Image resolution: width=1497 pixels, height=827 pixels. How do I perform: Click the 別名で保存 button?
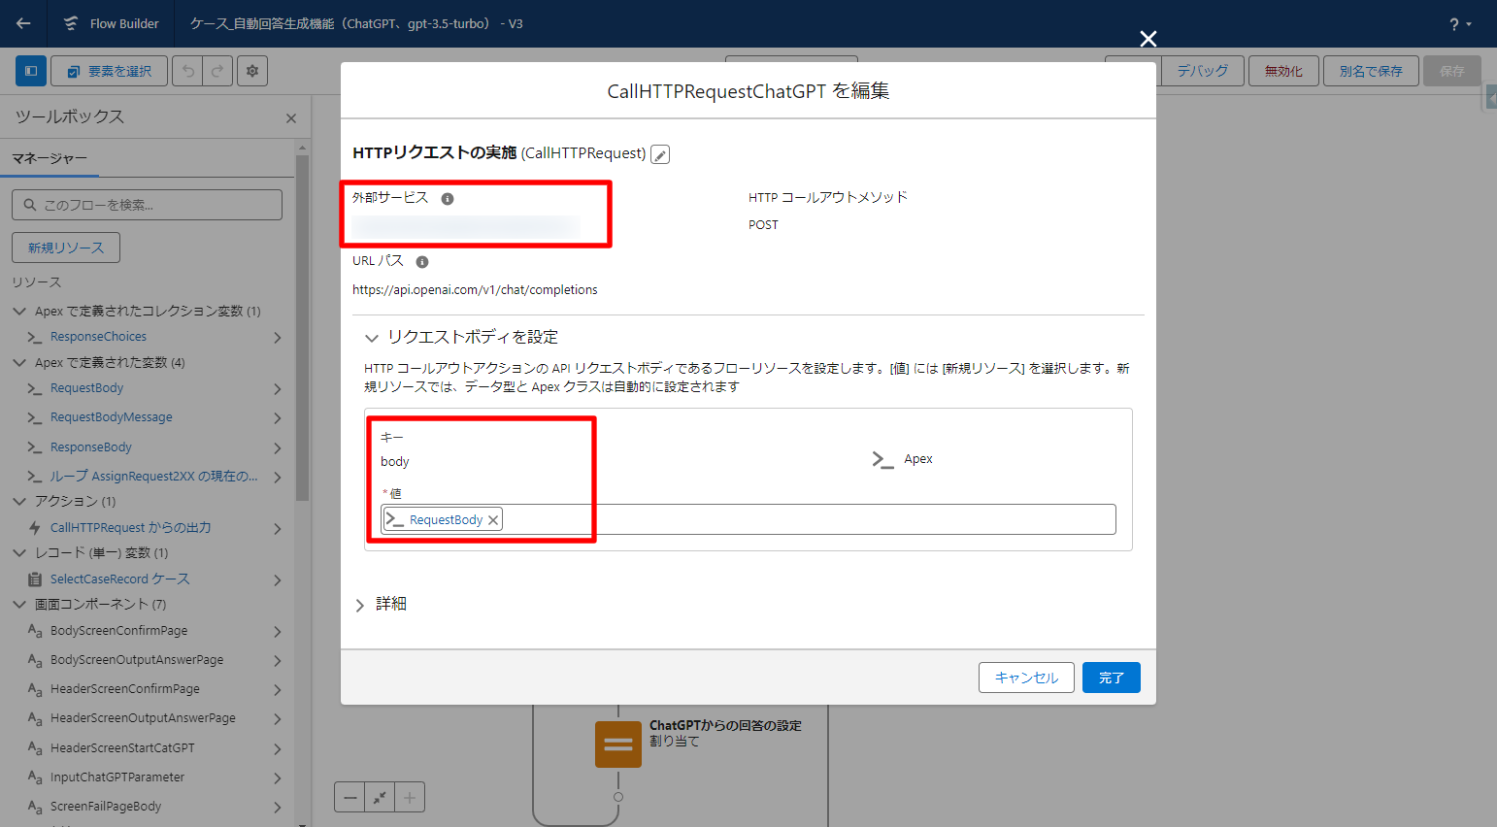pos(1371,71)
